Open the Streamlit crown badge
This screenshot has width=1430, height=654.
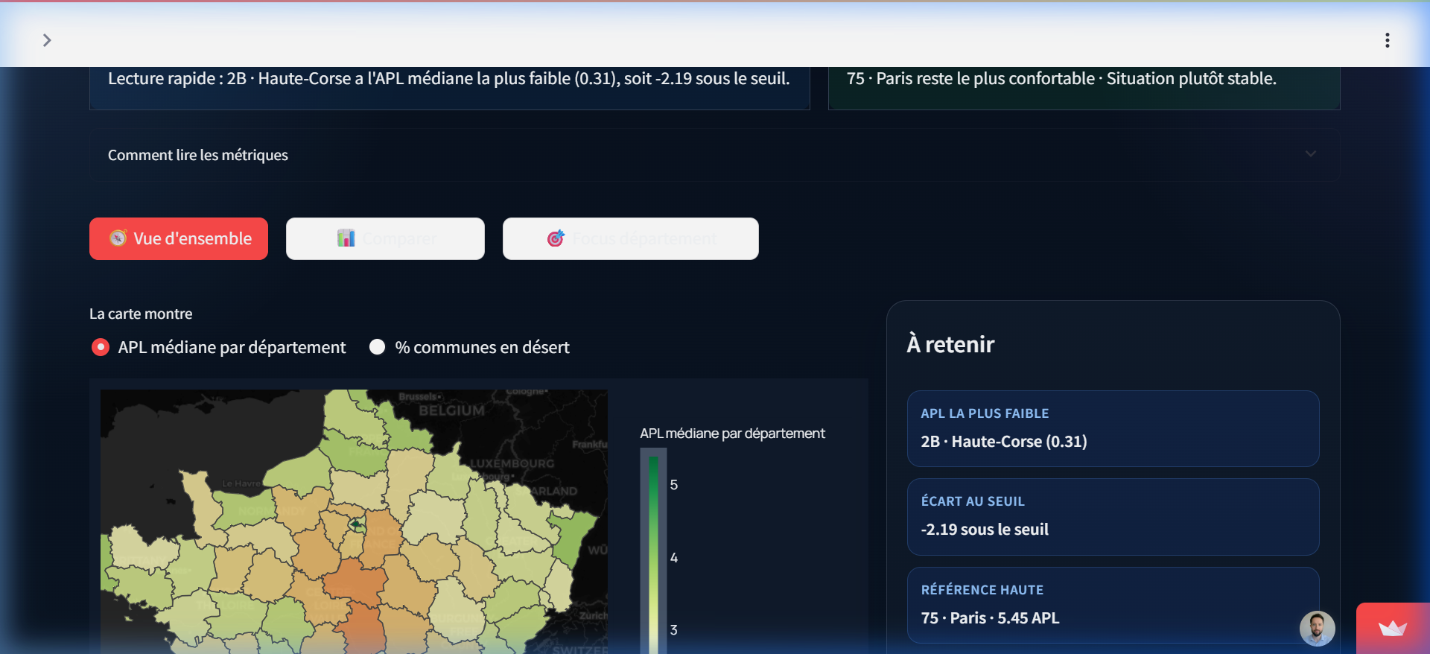point(1392,629)
